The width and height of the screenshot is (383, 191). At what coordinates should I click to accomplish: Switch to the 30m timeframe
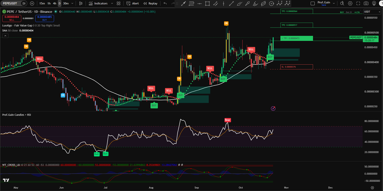[66, 3]
